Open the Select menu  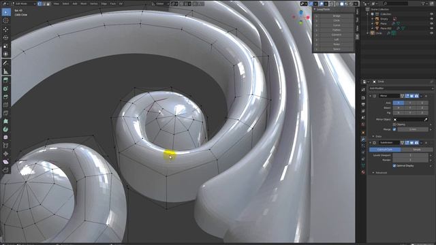[x=65, y=3]
